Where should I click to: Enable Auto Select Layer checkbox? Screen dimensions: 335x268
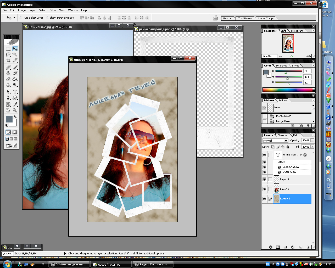coord(20,18)
